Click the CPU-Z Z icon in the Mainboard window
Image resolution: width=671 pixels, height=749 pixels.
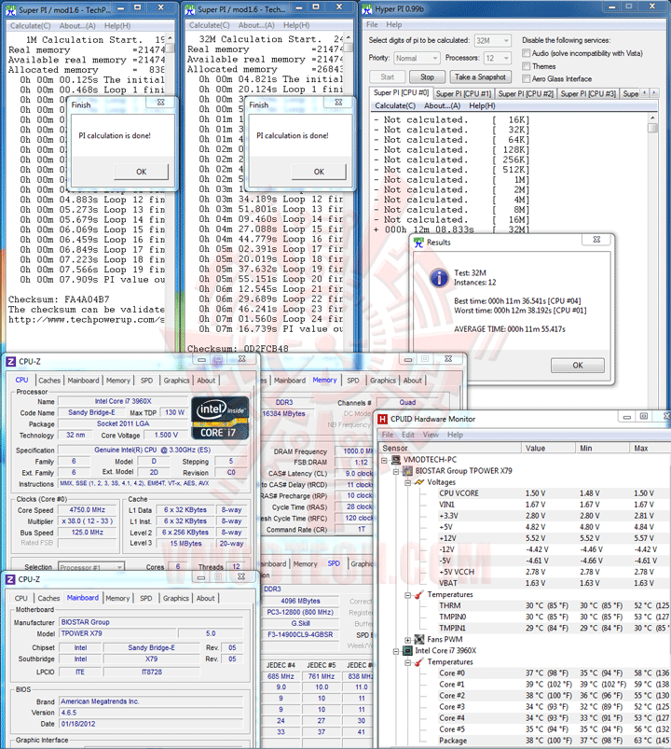pos(10,579)
